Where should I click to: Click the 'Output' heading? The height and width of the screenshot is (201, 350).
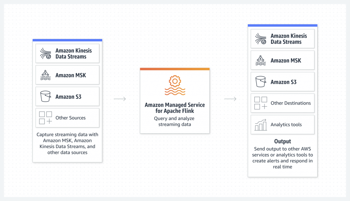pyautogui.click(x=283, y=142)
